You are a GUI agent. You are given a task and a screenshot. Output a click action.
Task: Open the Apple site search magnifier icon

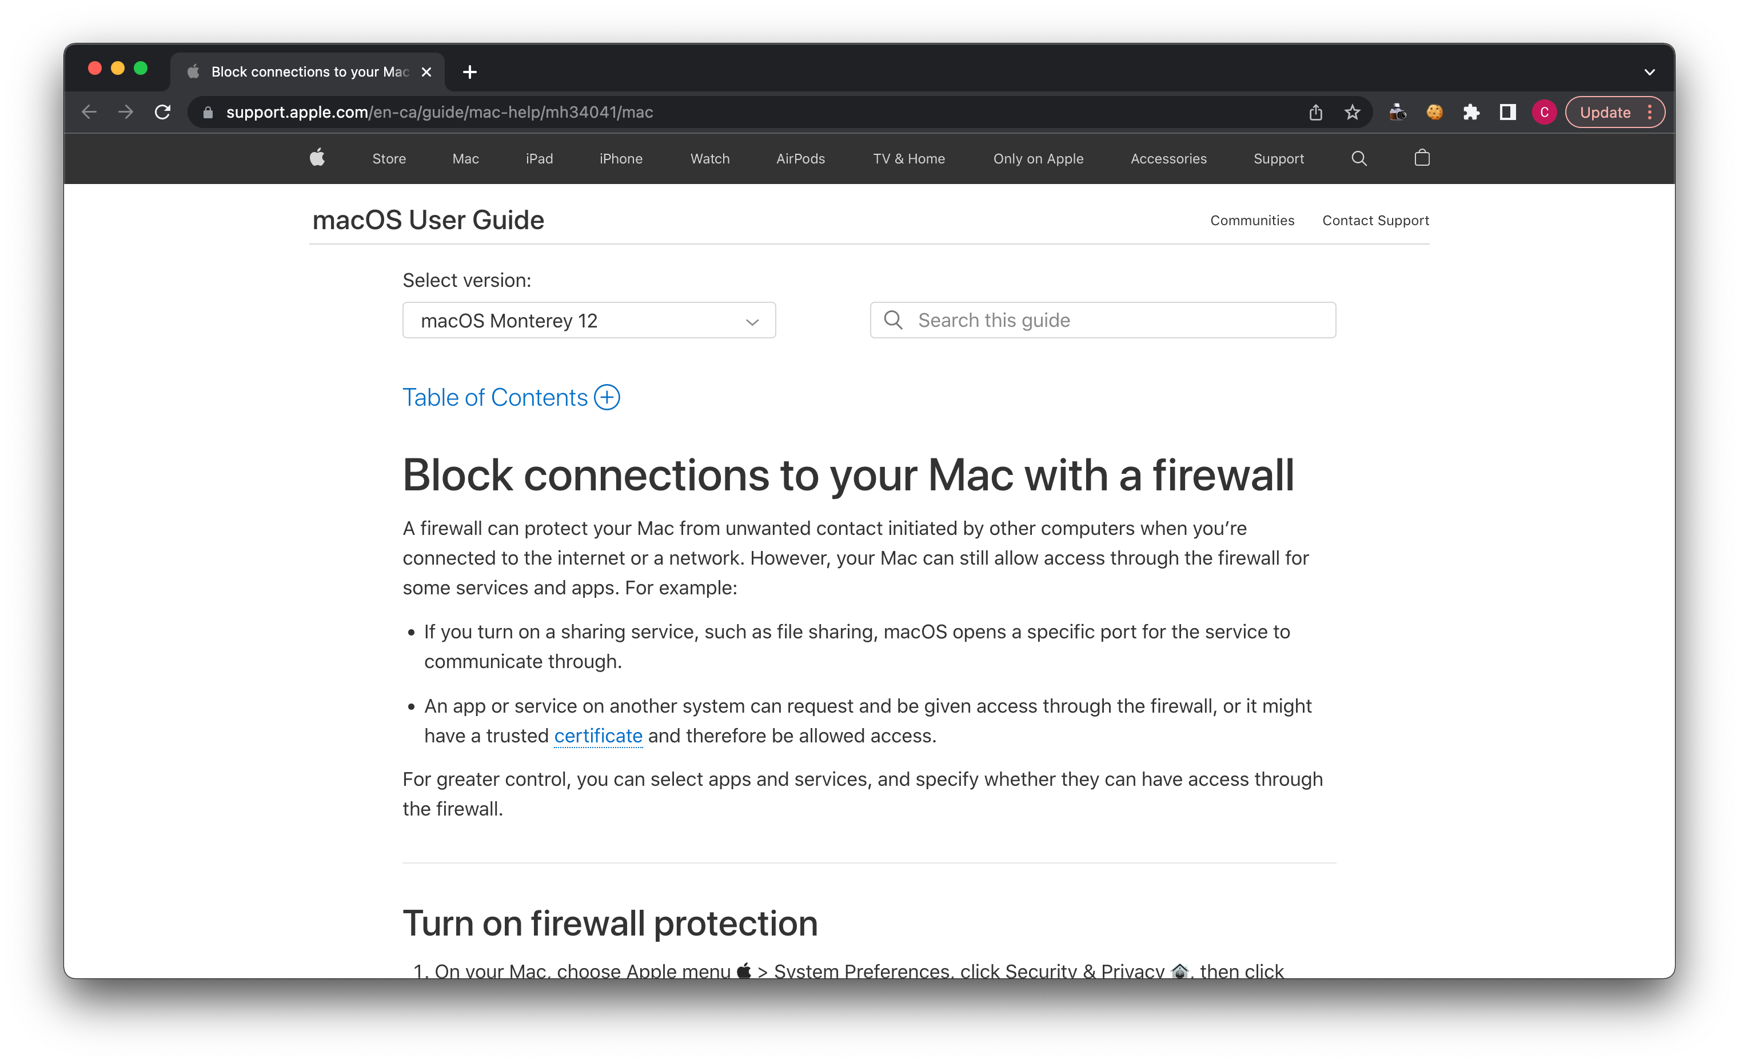tap(1359, 158)
